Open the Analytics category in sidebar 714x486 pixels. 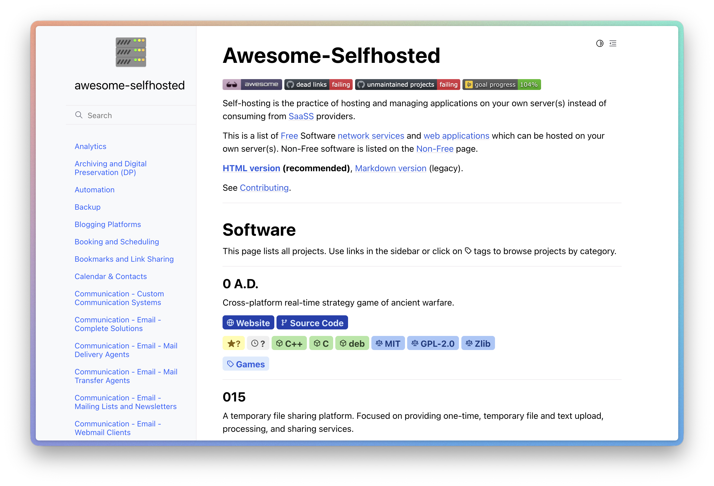pos(90,147)
